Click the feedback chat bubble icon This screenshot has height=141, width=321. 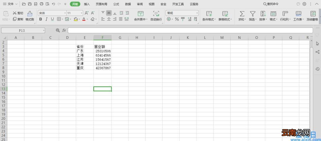(298, 4)
